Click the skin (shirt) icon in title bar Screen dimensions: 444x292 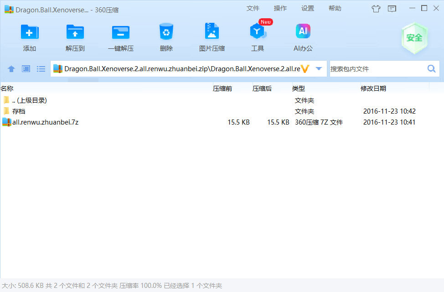coord(376,9)
